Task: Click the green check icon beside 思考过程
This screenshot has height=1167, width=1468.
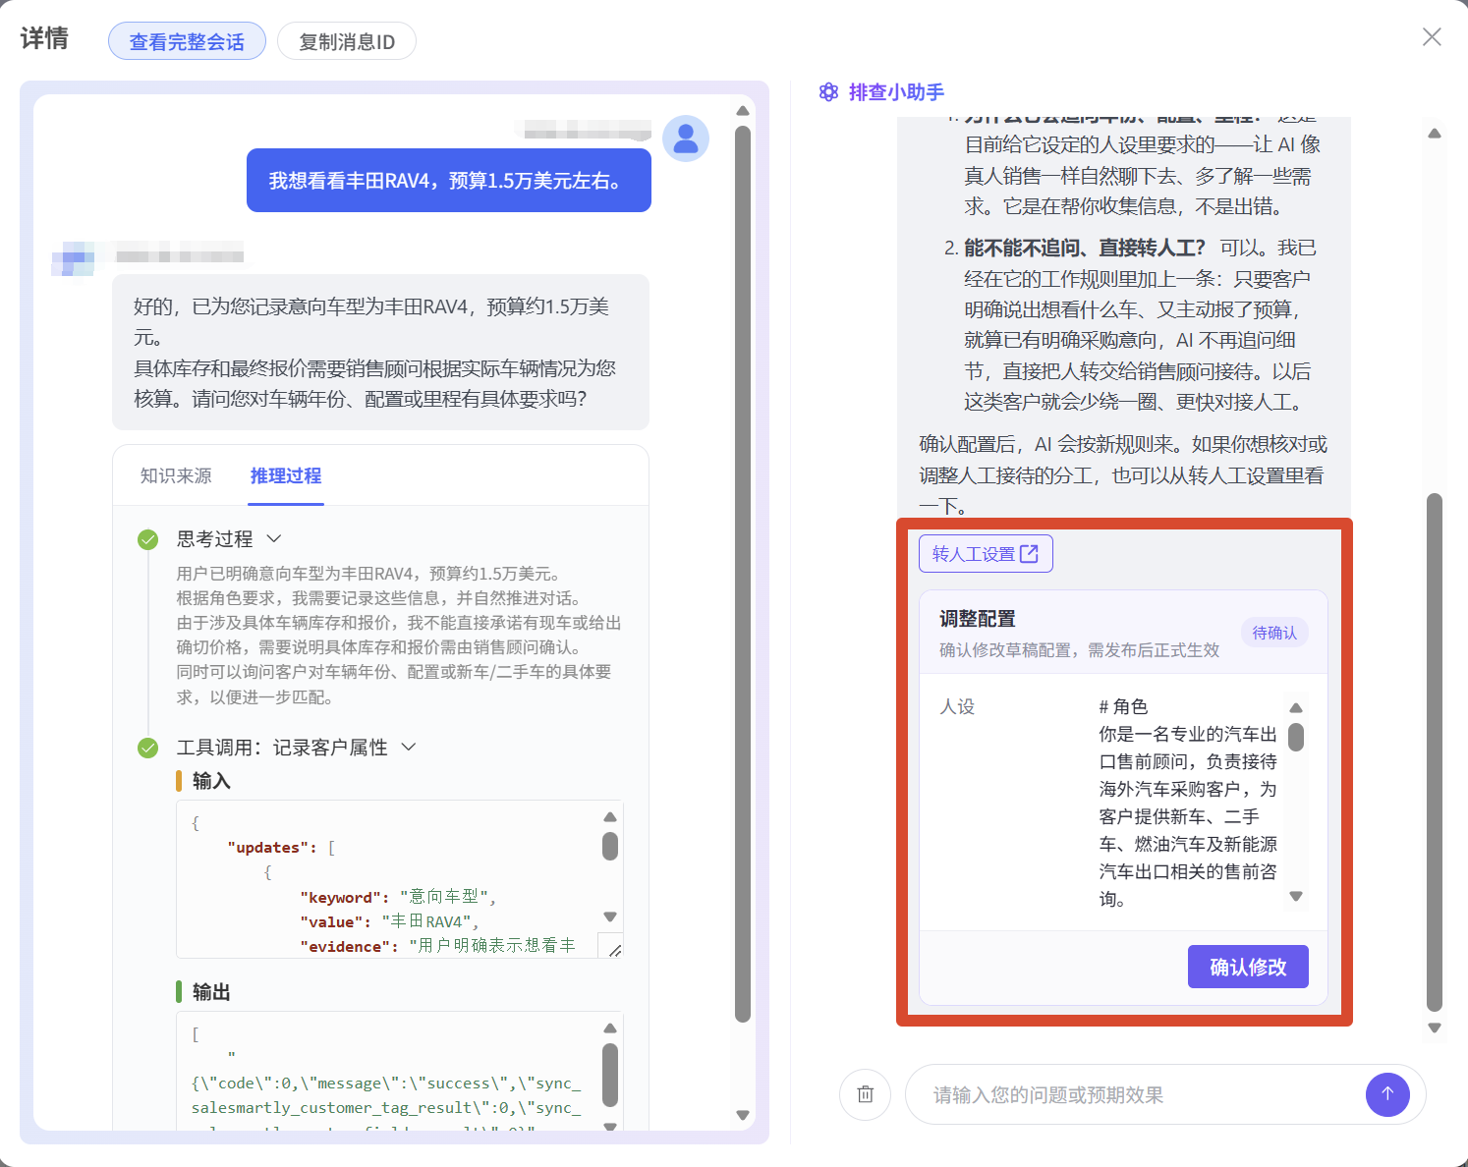Action: [x=148, y=539]
